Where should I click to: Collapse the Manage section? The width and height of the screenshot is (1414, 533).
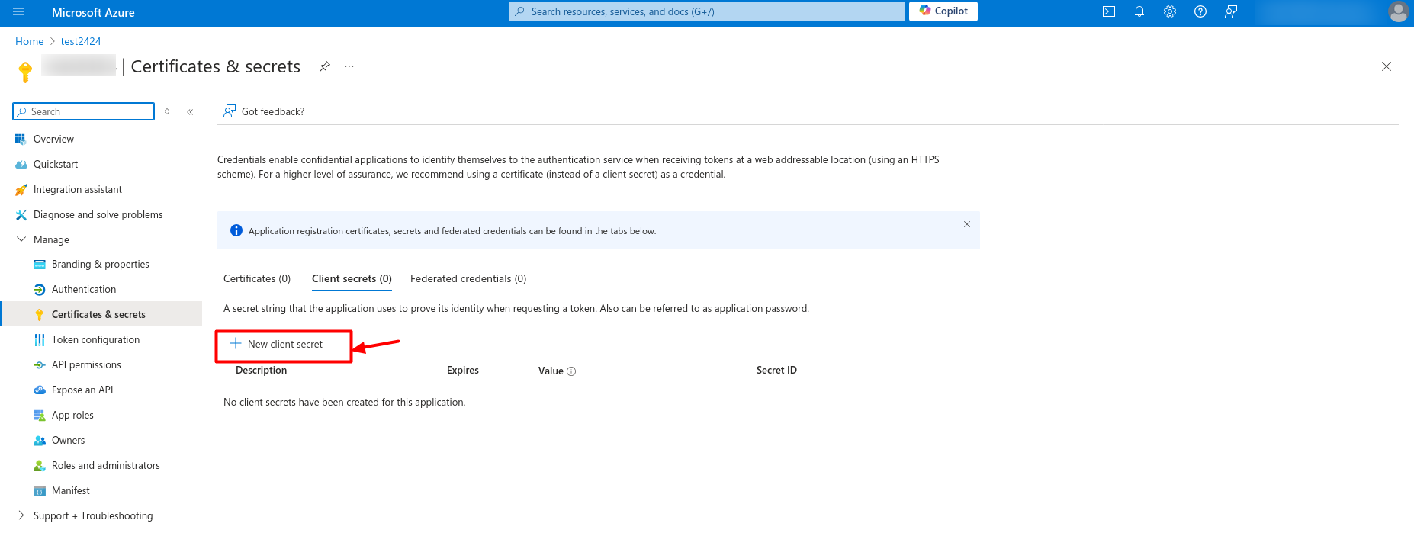pos(21,239)
